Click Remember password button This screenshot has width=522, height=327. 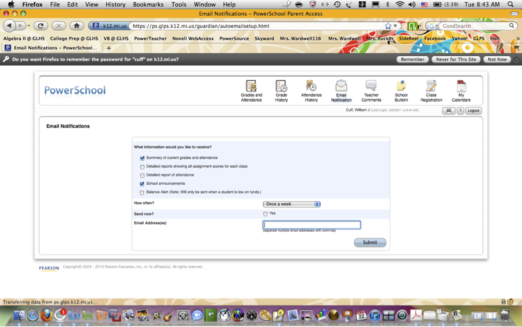pyautogui.click(x=412, y=59)
